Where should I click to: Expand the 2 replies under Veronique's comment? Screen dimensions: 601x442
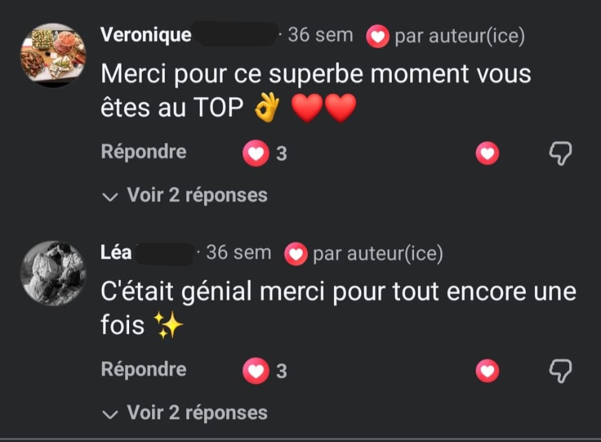(185, 195)
